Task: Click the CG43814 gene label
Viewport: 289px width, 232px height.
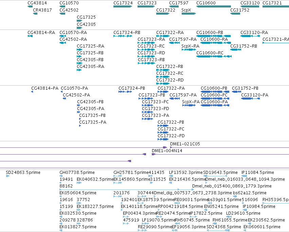Action: [37, 3]
